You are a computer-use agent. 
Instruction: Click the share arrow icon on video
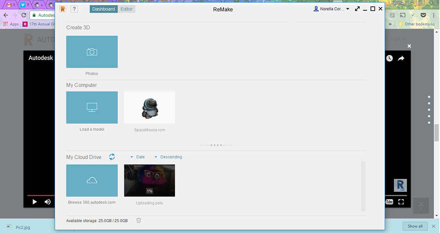pyautogui.click(x=401, y=58)
